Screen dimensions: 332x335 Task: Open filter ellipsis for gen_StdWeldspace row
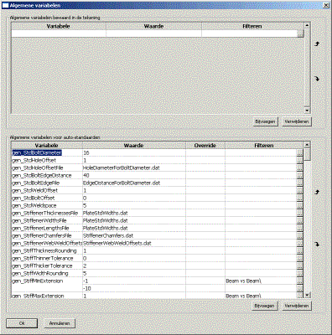click(299, 205)
